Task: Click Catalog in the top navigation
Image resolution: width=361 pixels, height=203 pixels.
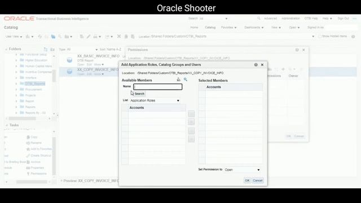Action: tap(210, 28)
